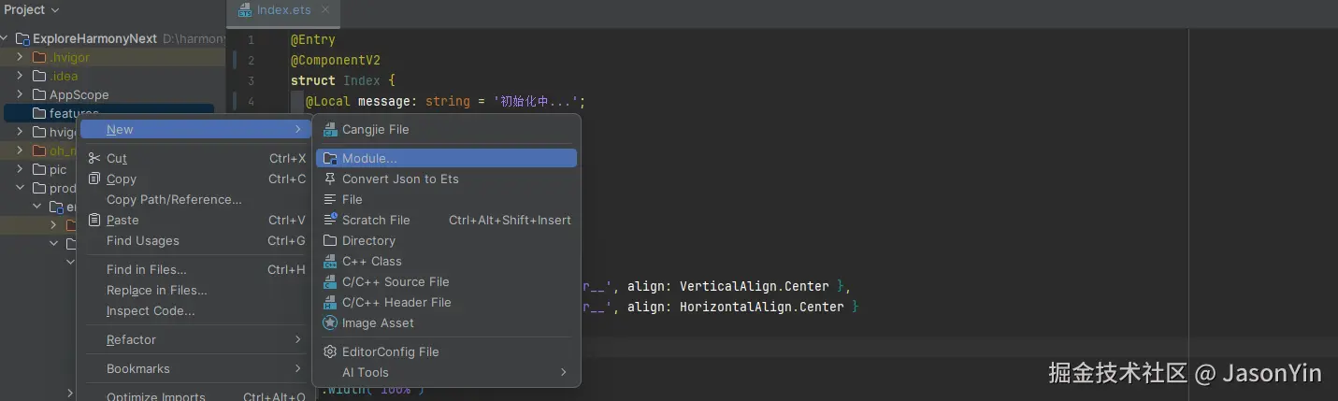The width and height of the screenshot is (1338, 401).
Task: Click the scissors icon beside Cut
Action: click(x=94, y=159)
